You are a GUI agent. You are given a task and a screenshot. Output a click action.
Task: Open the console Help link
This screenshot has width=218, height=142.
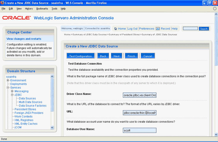pos(175,29)
